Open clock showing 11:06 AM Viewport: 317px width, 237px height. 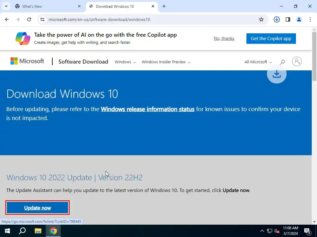pos(290,231)
